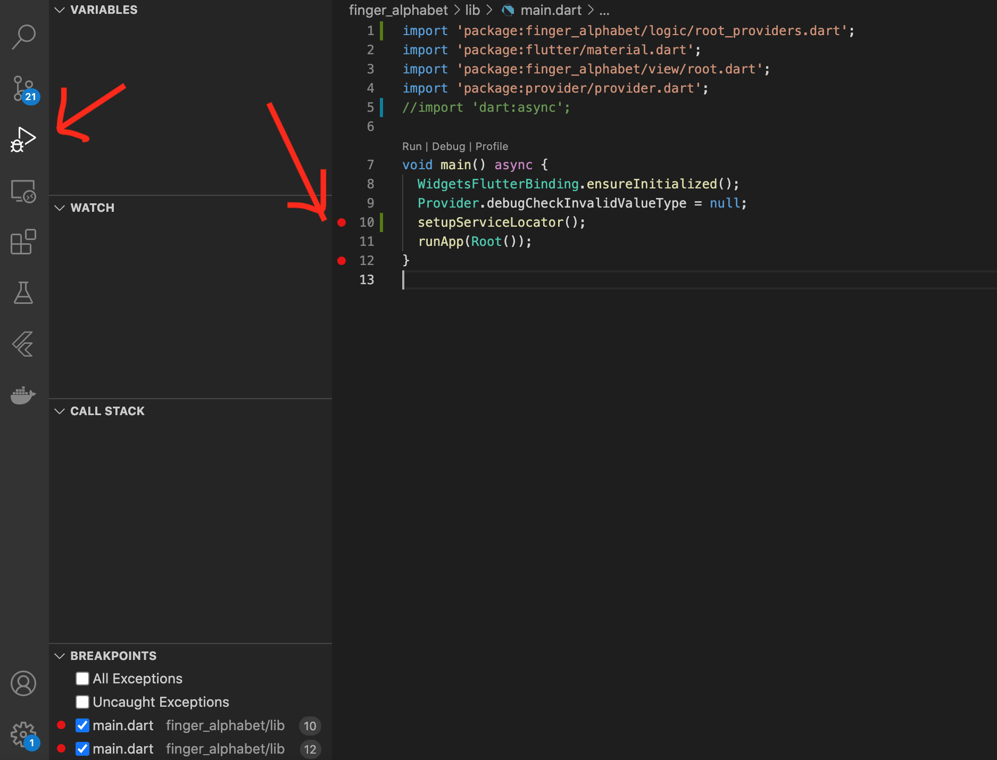
Task: Click the root_providers.dart import on line 1
Action: (x=628, y=31)
